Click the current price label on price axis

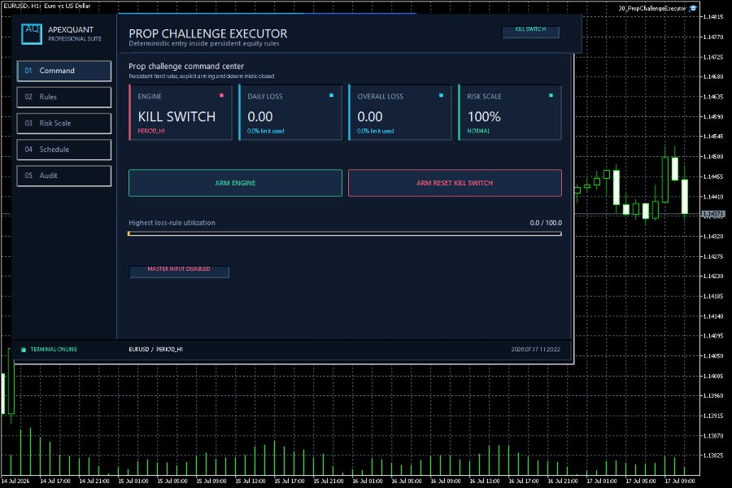coord(714,214)
